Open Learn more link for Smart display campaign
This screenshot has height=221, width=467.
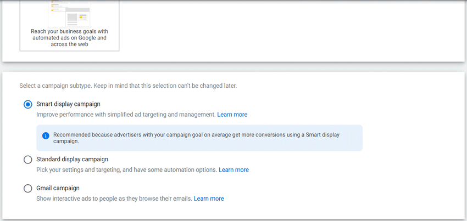[232, 115]
